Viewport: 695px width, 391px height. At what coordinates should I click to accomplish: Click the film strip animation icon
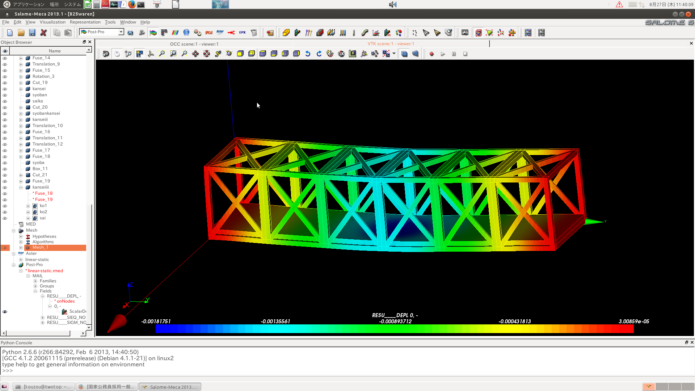tap(528, 33)
